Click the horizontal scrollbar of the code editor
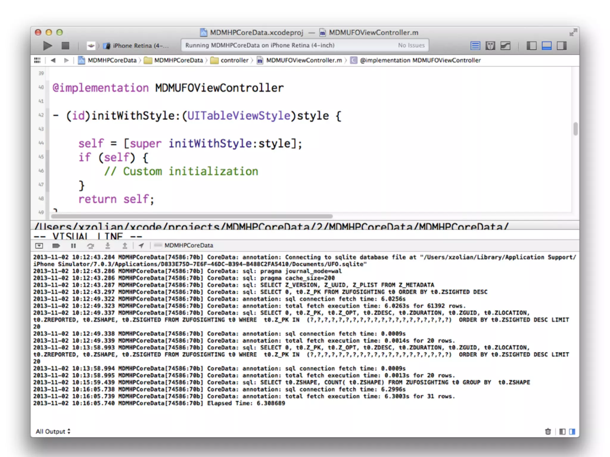Image resolution: width=610 pixels, height=457 pixels. click(192, 216)
